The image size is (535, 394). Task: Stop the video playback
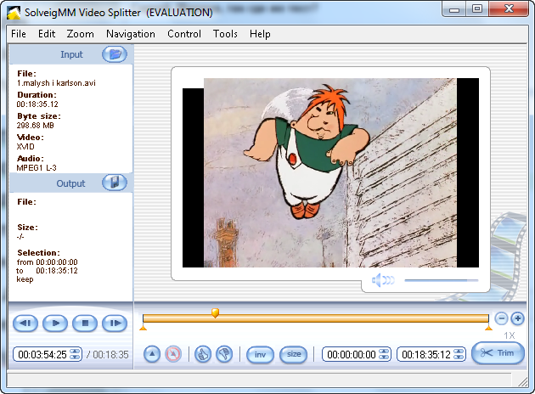[x=85, y=323]
